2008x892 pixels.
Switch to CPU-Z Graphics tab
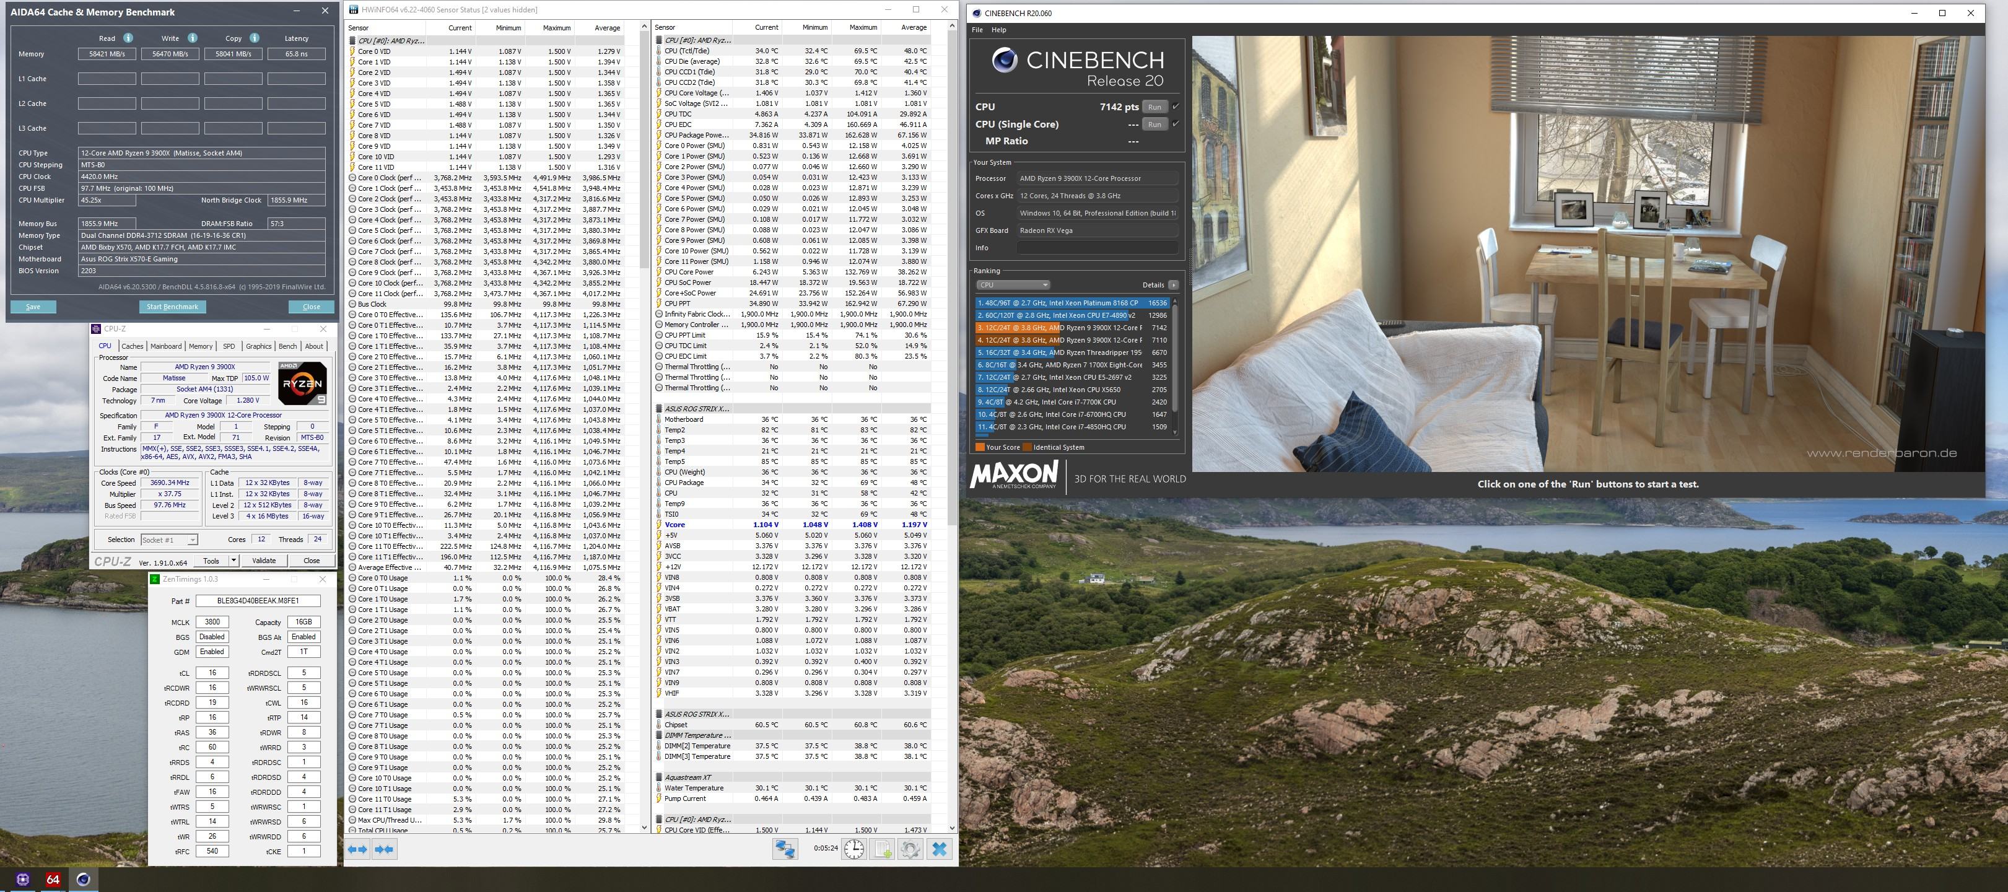click(259, 346)
